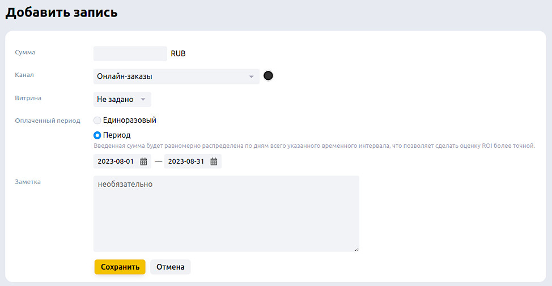Open the start date calendar picker icon
This screenshot has width=552, height=286.
(x=144, y=161)
